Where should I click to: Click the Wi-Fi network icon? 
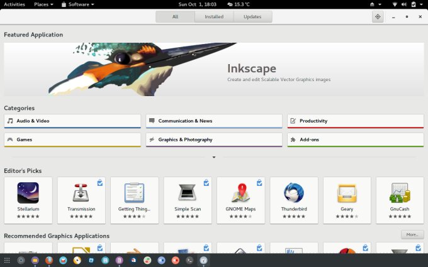point(395,4)
